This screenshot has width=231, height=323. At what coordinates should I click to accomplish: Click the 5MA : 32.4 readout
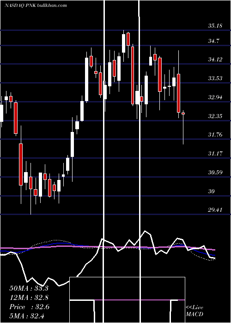tap(27, 316)
